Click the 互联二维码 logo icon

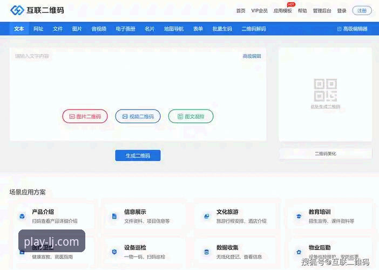click(17, 10)
